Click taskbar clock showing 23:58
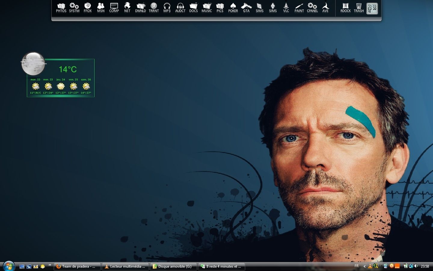The width and height of the screenshot is (433, 271). point(425,266)
